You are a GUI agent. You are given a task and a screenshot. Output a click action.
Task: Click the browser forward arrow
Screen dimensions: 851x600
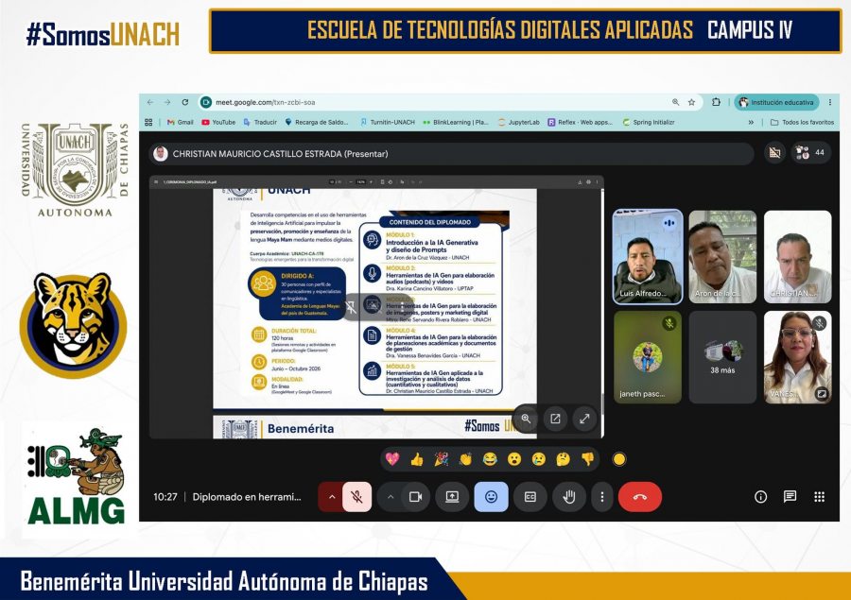pyautogui.click(x=167, y=102)
